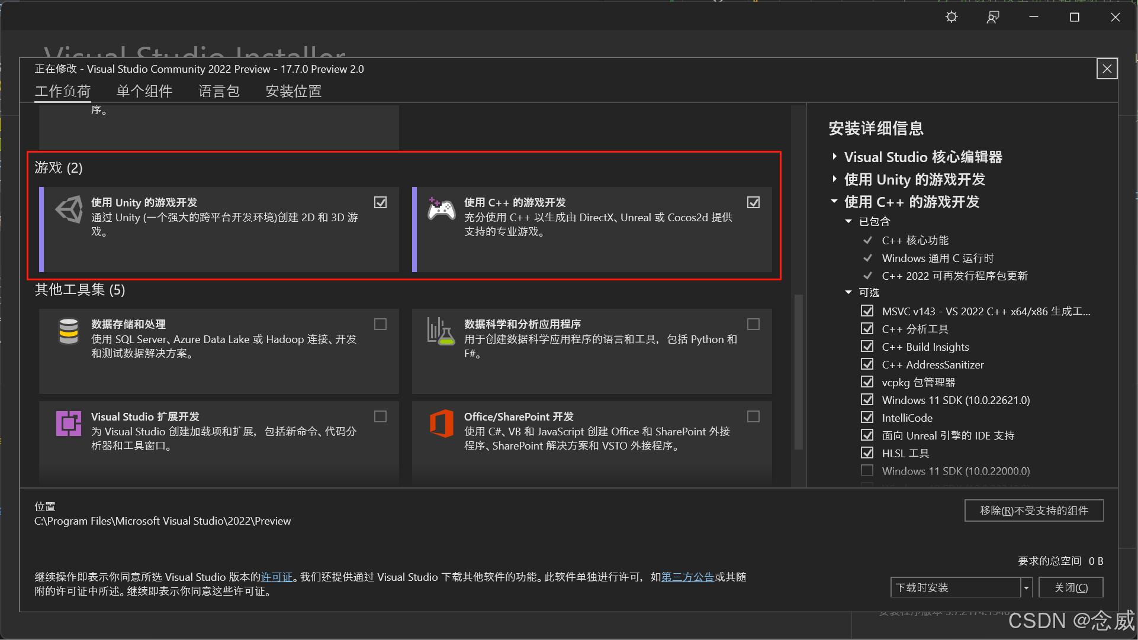
Task: Click the data storage database icon
Action: click(69, 331)
